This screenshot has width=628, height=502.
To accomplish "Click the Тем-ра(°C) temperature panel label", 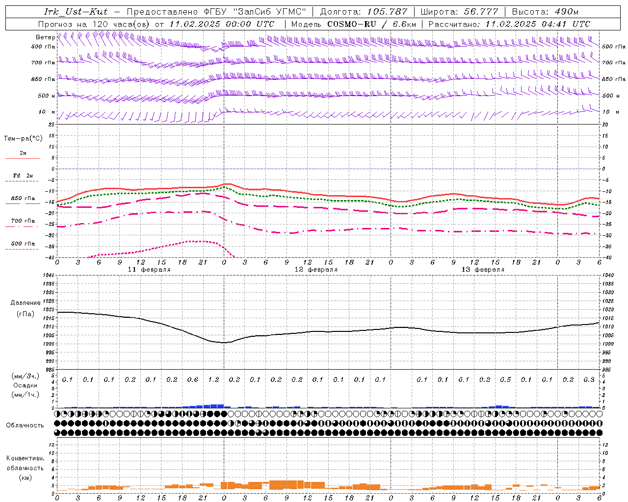I will pos(23,139).
